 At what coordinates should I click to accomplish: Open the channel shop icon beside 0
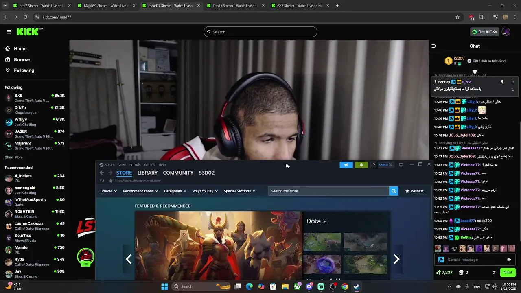point(461,272)
